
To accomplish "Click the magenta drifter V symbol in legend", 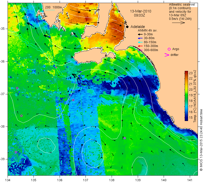I will pos(167,55).
